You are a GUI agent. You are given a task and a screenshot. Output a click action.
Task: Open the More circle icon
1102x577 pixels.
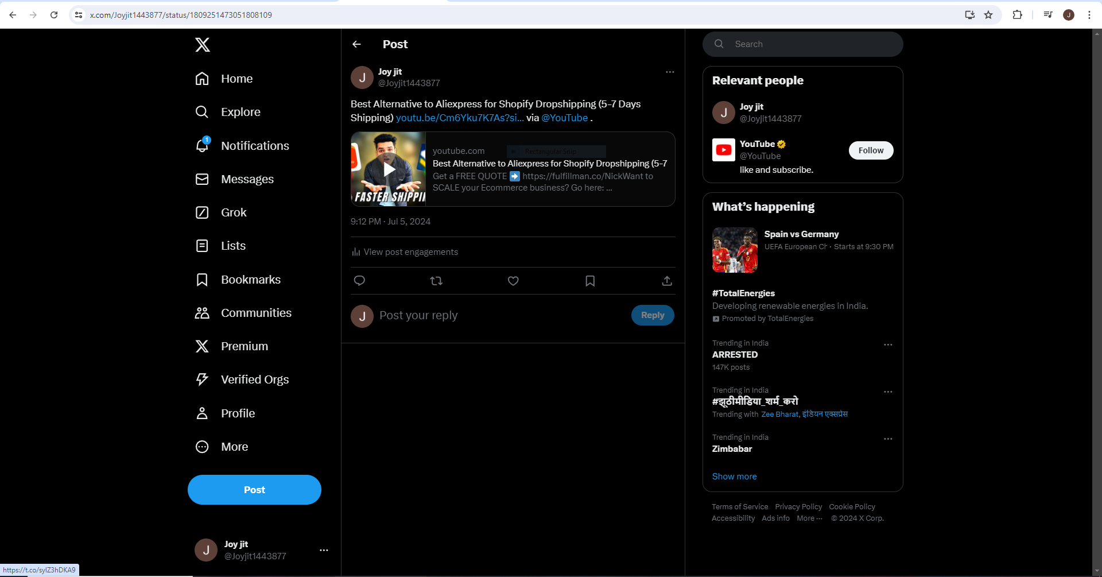point(202,447)
